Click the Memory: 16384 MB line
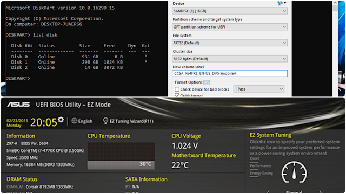This screenshot has width=346, height=194. 41,165
